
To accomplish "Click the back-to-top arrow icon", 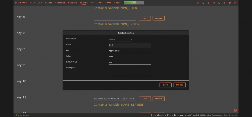I will pos(235,110).
